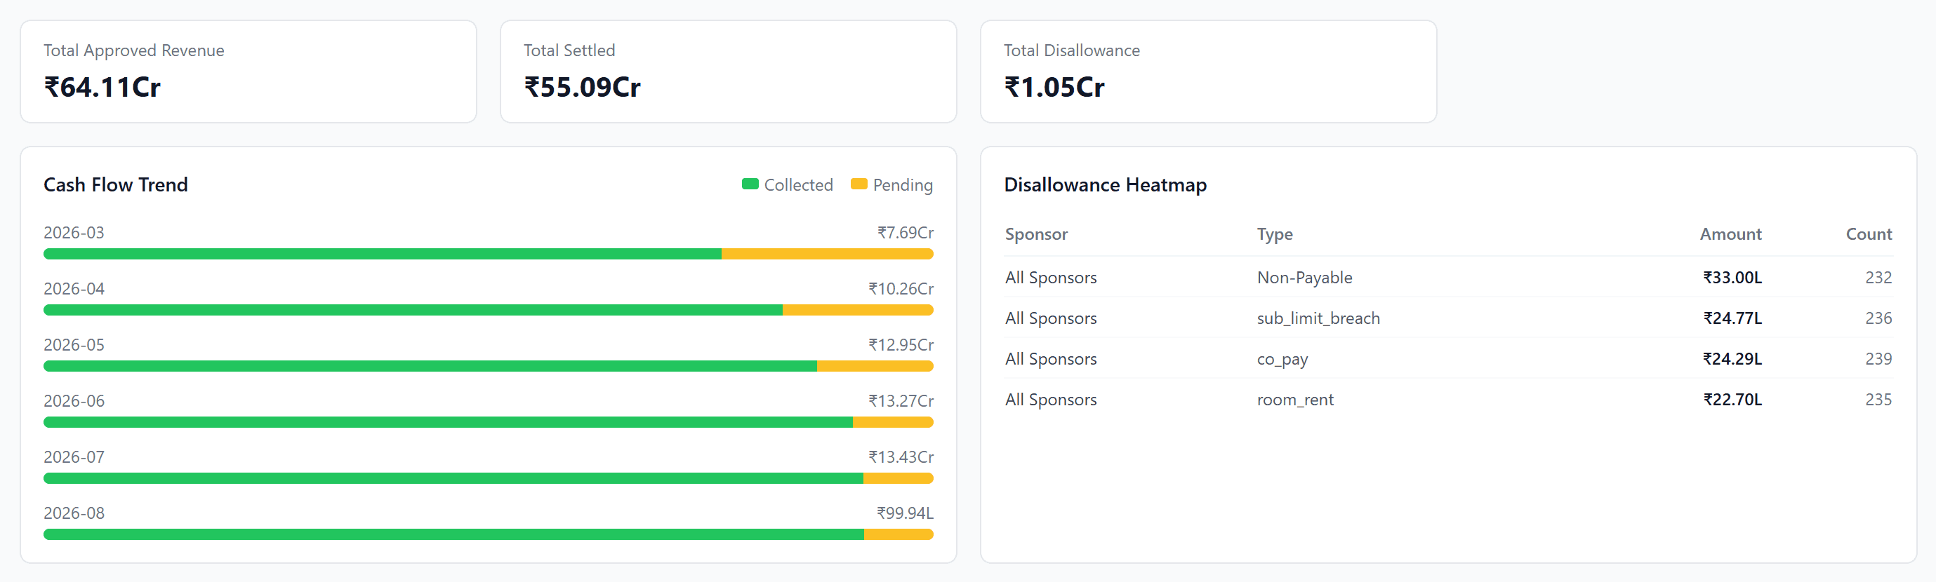Click All Sponsors in the room_rent row

(x=1051, y=400)
